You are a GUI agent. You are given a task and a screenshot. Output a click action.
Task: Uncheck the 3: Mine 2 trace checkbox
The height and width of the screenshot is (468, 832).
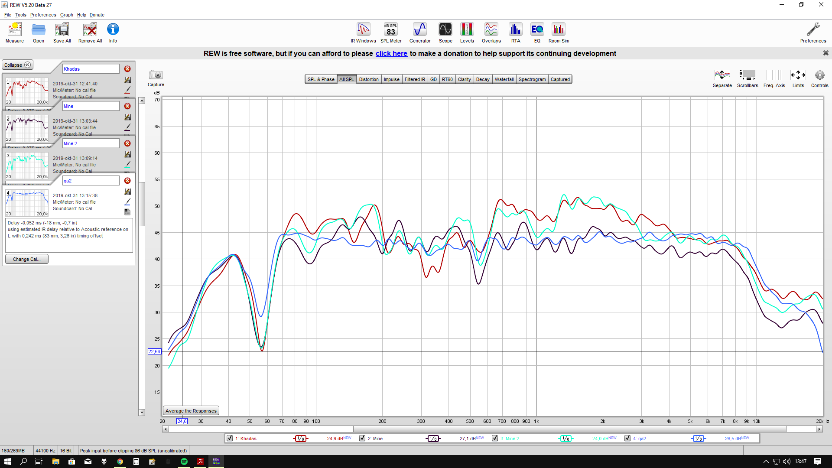(495, 438)
